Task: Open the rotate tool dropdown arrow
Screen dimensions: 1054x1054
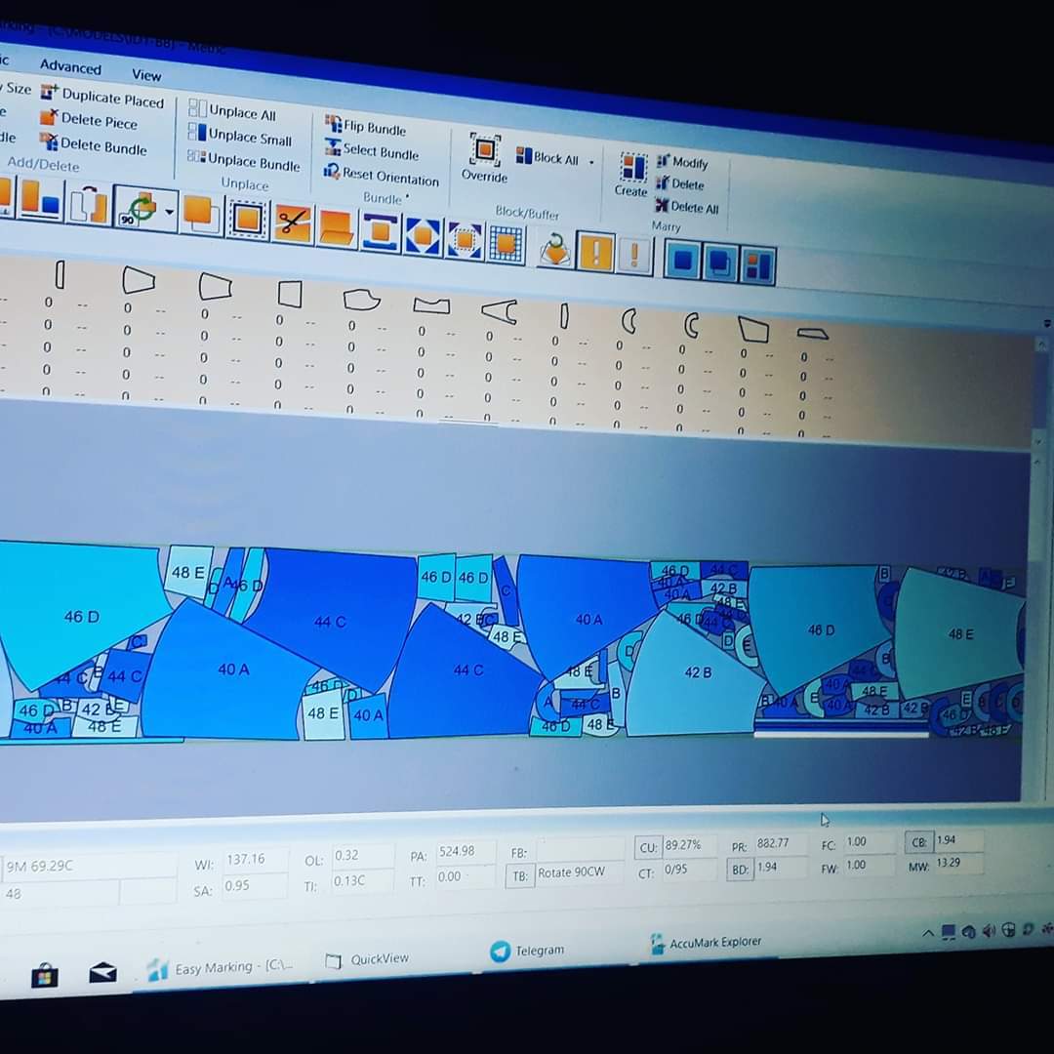Action: tap(170, 211)
